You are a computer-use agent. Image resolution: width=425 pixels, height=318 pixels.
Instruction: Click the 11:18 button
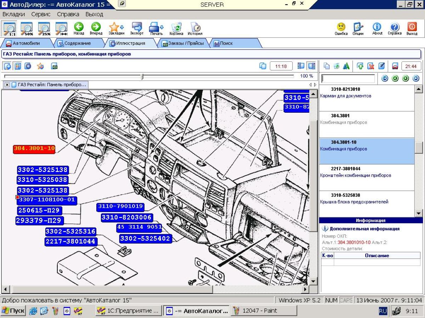pos(281,66)
